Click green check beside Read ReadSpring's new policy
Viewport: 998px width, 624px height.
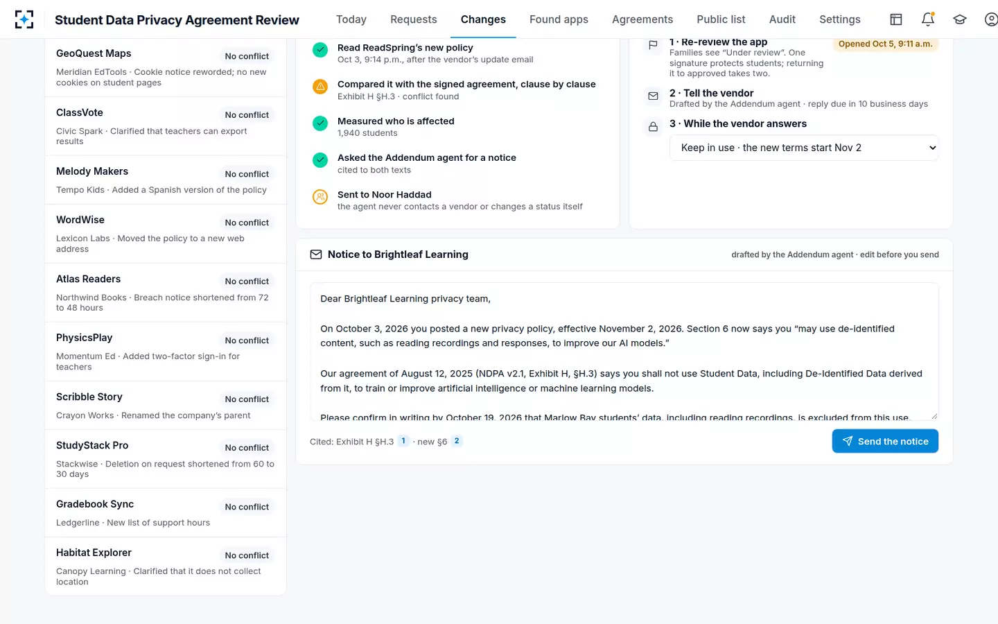click(x=320, y=50)
